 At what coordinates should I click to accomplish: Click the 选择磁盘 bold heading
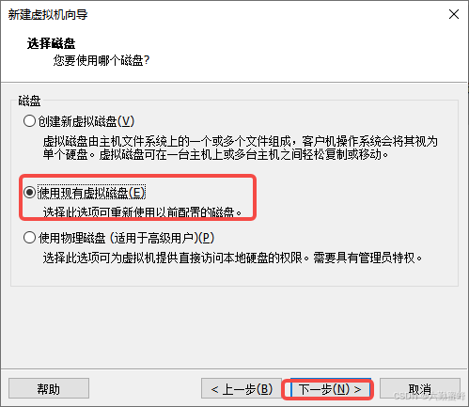(x=51, y=43)
